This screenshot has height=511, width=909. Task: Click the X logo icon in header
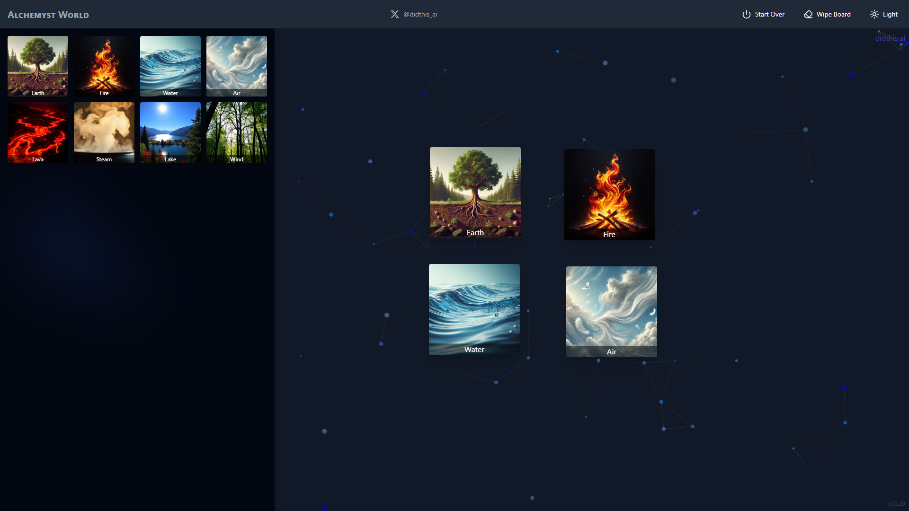(x=394, y=14)
